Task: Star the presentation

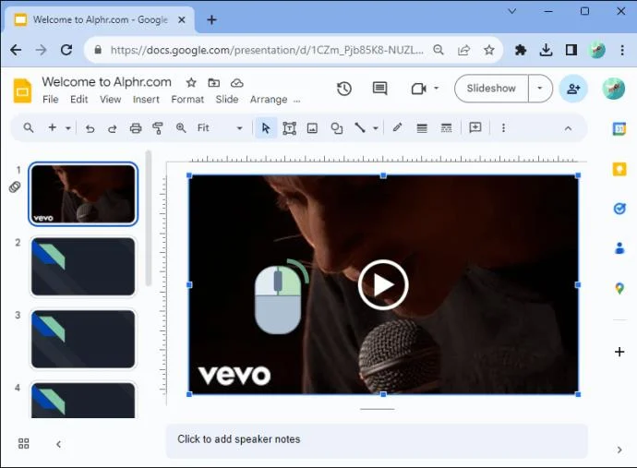Action: tap(191, 83)
